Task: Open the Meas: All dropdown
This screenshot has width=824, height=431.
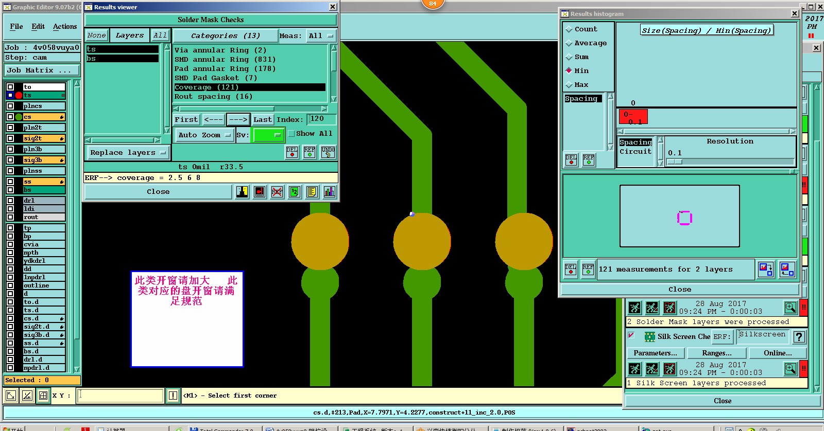Action: point(321,35)
